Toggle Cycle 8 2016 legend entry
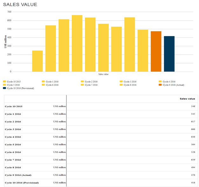 (128, 85)
